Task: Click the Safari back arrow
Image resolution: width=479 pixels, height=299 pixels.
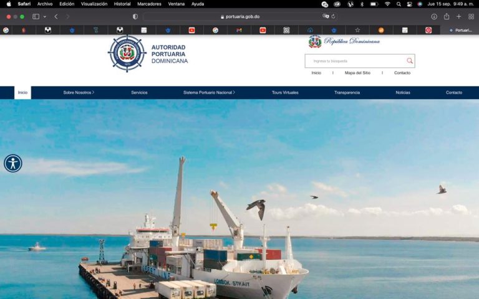Action: [x=56, y=17]
